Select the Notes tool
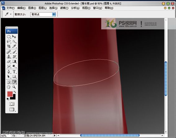This screenshot has height=138, width=176. (9, 82)
